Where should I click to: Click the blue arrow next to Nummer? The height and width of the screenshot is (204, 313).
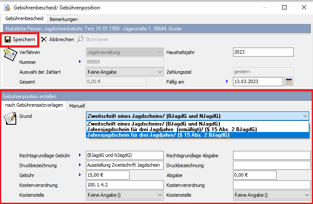[x=80, y=62]
